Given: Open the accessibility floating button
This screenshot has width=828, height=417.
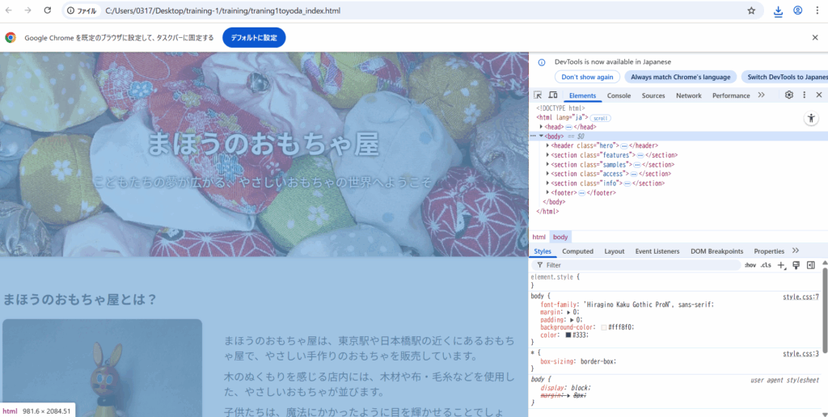Looking at the screenshot, I should tap(811, 118).
